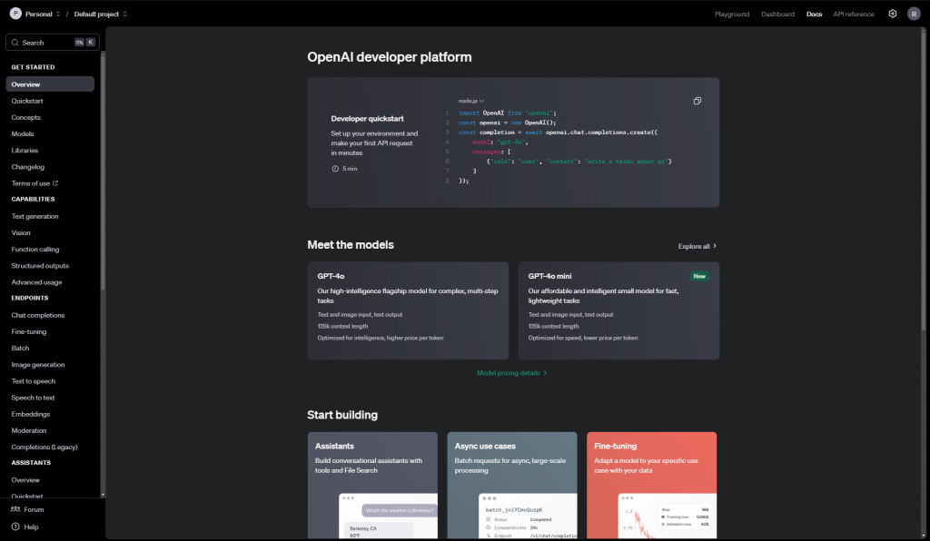Viewport: 930px width, 541px height.
Task: Open the Vision capability page
Action: tap(21, 233)
